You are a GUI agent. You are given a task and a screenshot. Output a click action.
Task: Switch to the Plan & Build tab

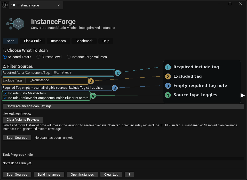pos(33,41)
